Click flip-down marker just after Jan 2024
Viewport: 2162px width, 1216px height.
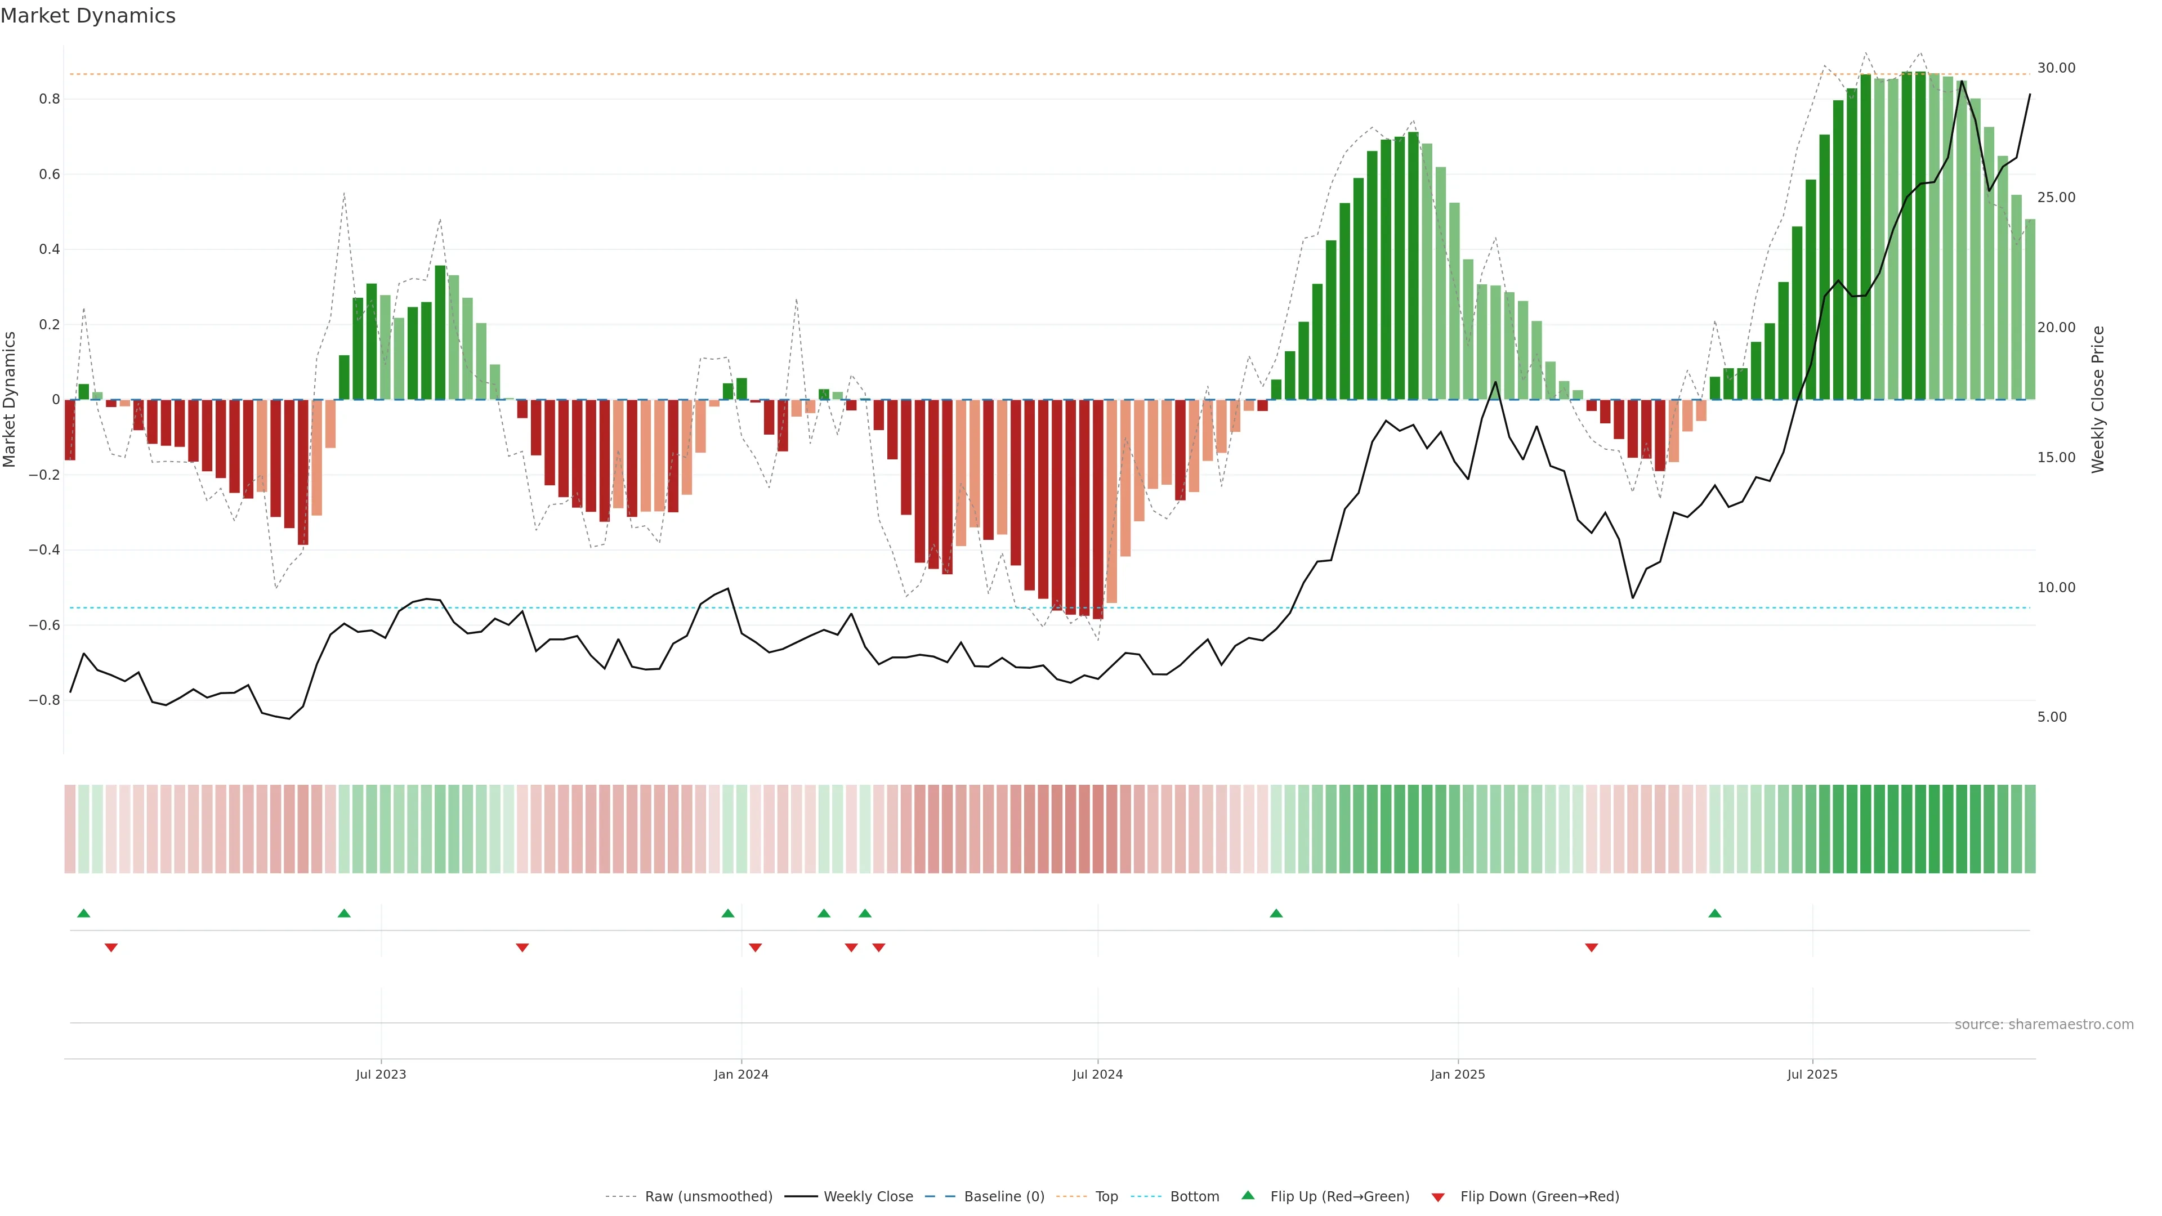tap(756, 947)
